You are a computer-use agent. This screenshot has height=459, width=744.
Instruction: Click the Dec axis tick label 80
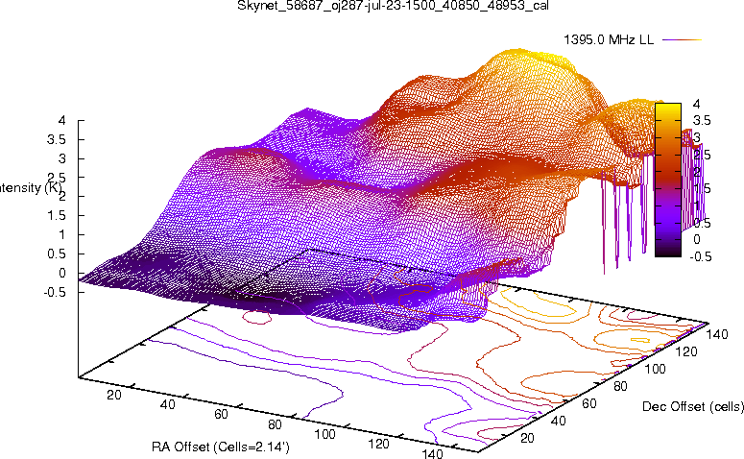[620, 386]
